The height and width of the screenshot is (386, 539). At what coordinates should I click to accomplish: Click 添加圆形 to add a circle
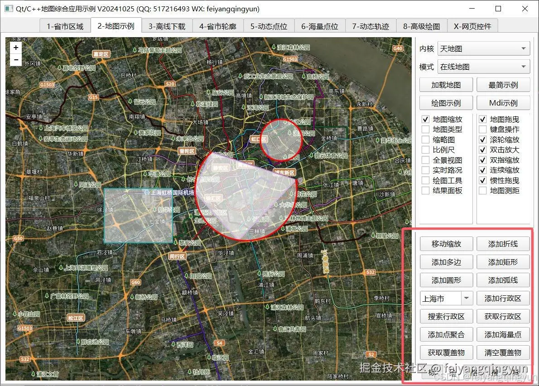pos(446,280)
